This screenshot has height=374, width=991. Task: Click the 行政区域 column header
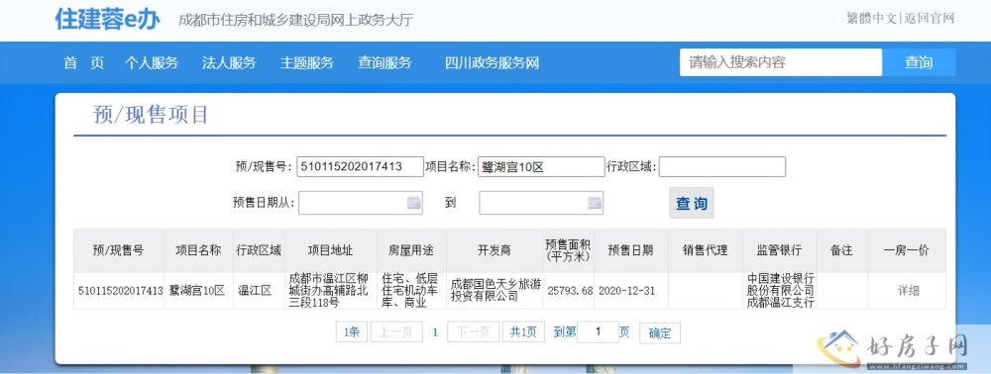coord(259,250)
